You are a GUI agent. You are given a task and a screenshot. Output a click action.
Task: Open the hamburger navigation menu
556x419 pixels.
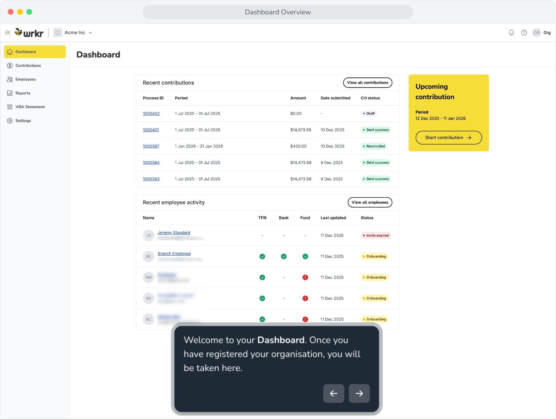7,32
